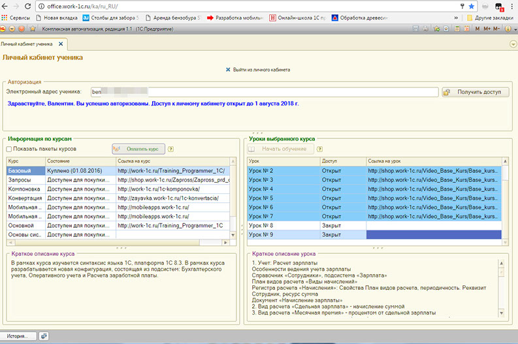Bookmark page with the star icon
518x344 pixels.
click(471, 6)
